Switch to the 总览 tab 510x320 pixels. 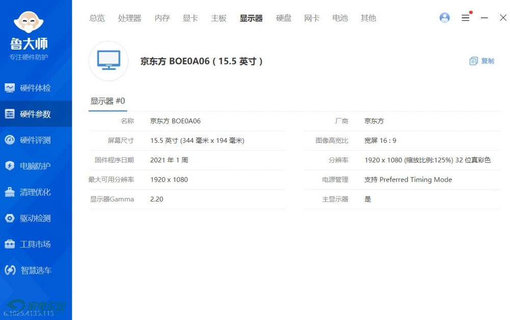tap(97, 18)
